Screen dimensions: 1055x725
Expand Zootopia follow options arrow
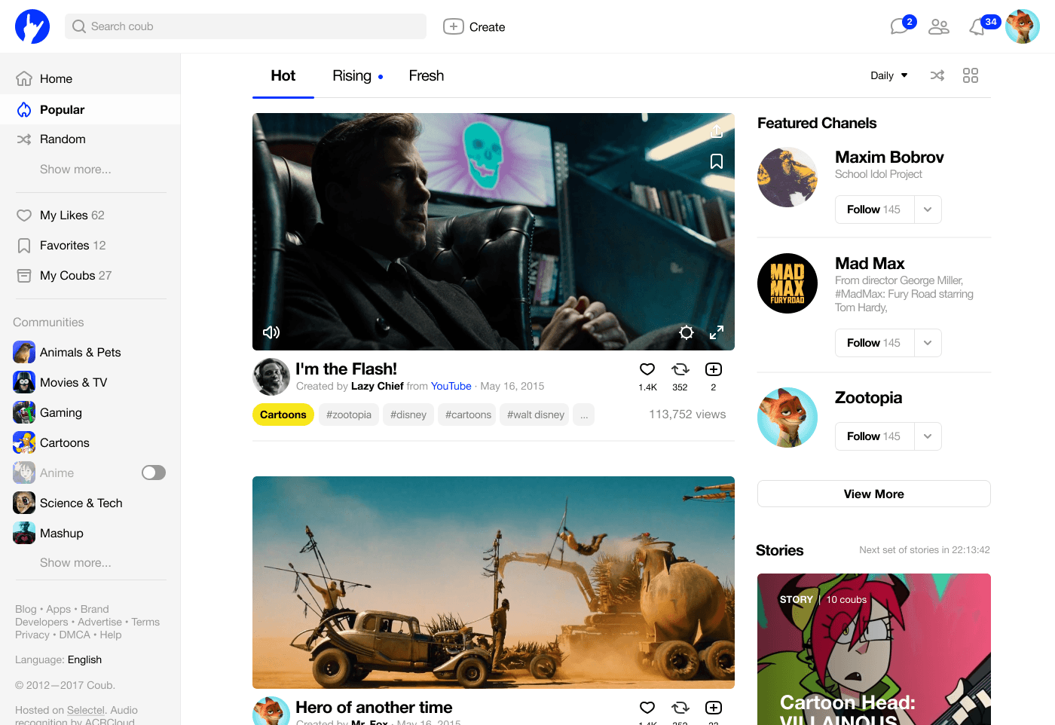928,436
